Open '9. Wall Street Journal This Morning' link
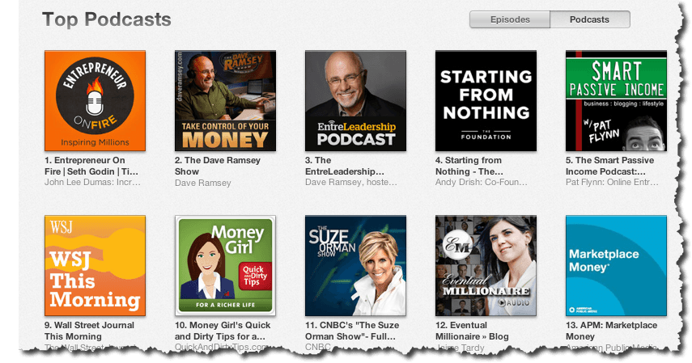This screenshot has width=692, height=363. [x=89, y=331]
